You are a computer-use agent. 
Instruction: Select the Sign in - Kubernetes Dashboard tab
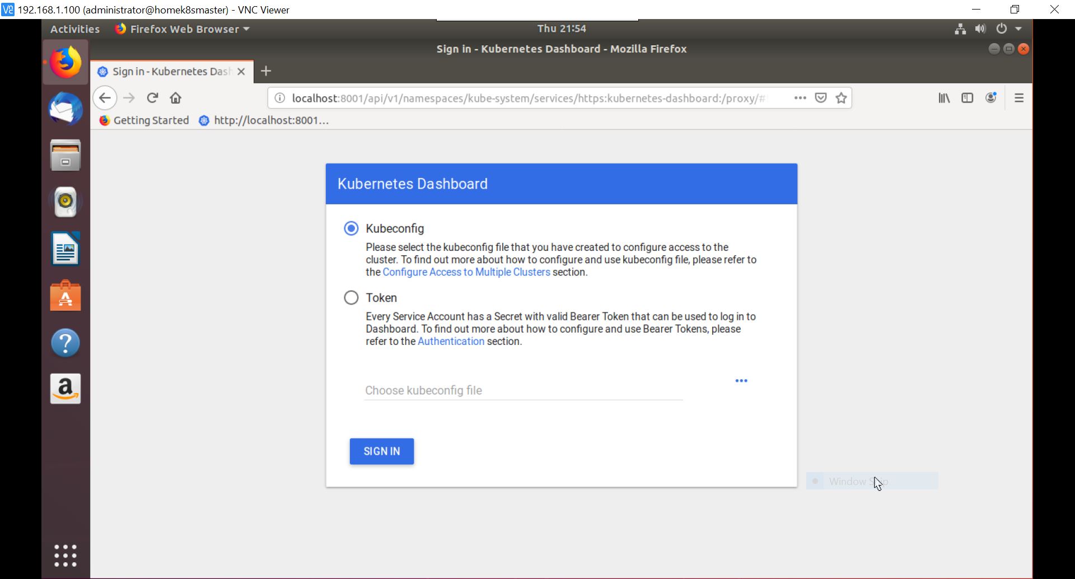172,72
